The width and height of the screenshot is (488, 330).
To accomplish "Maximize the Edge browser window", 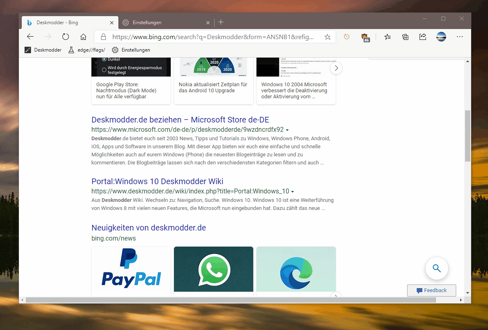I will coord(443,19).
